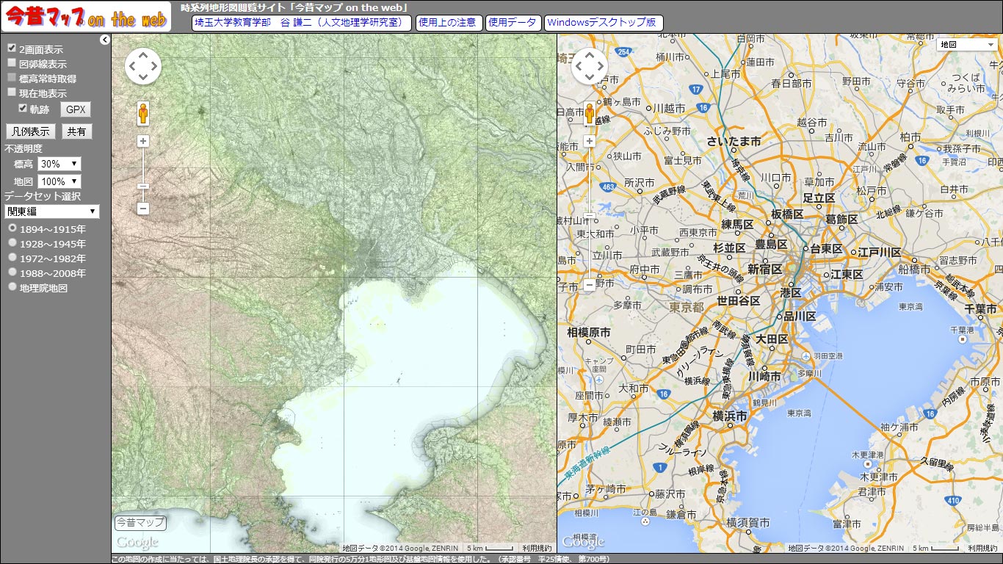
Task: Click 江戸川区 label on right map
Action: pos(878,252)
